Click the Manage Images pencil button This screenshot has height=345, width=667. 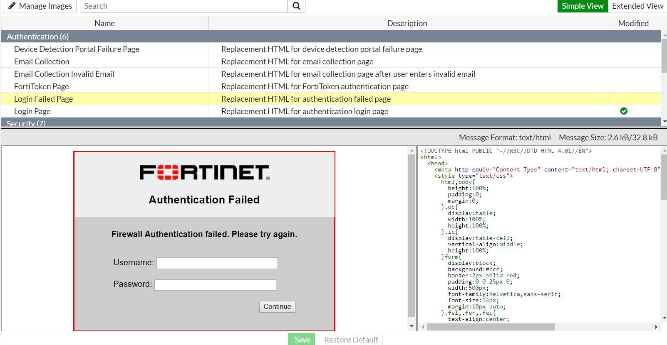(x=40, y=6)
